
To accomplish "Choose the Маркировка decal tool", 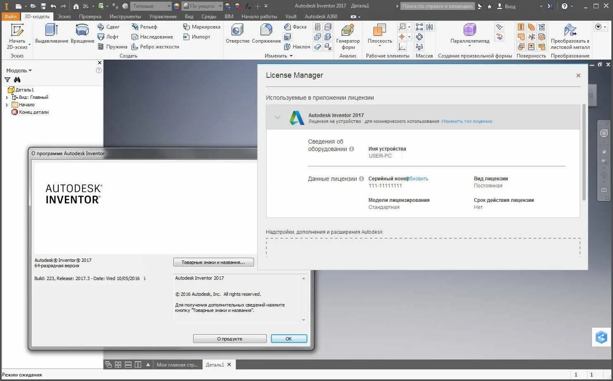I will coord(202,27).
